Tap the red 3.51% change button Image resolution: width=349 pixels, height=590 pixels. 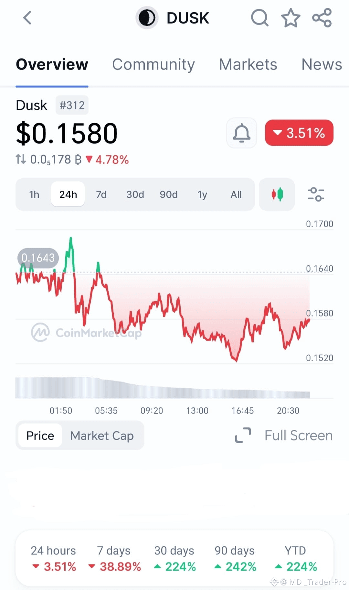pos(299,133)
